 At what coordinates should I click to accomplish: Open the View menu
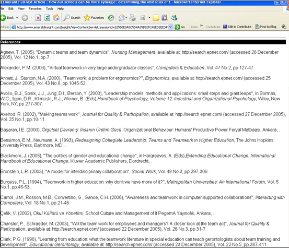click(x=21, y=9)
